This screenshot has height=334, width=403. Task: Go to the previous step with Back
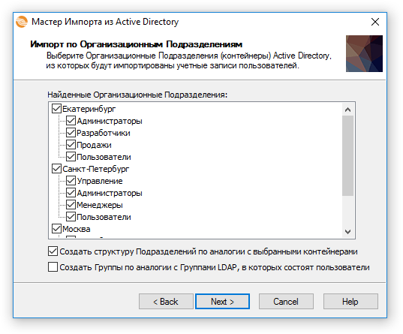(166, 301)
